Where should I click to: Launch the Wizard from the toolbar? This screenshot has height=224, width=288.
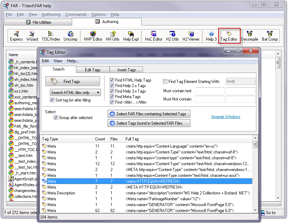point(32,36)
